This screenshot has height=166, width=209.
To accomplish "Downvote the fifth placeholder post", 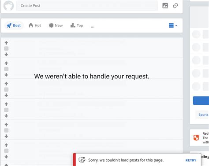I will pyautogui.click(x=6, y=136).
